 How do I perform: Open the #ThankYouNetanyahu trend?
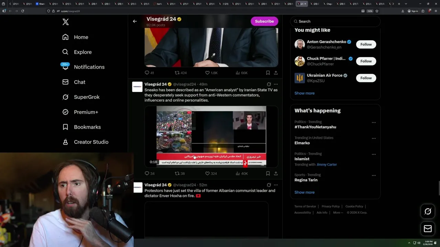(315, 127)
